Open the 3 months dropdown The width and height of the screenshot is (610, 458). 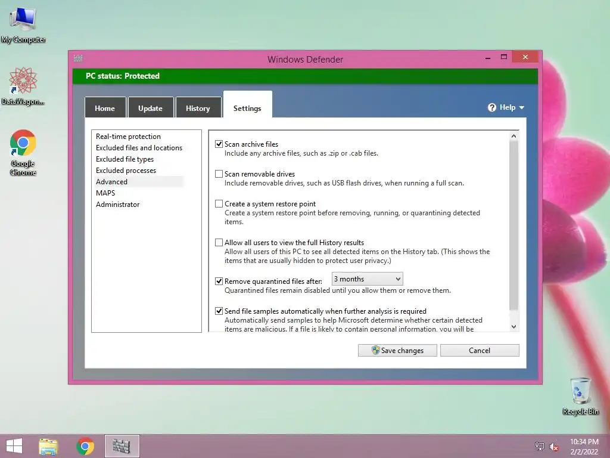(x=367, y=279)
